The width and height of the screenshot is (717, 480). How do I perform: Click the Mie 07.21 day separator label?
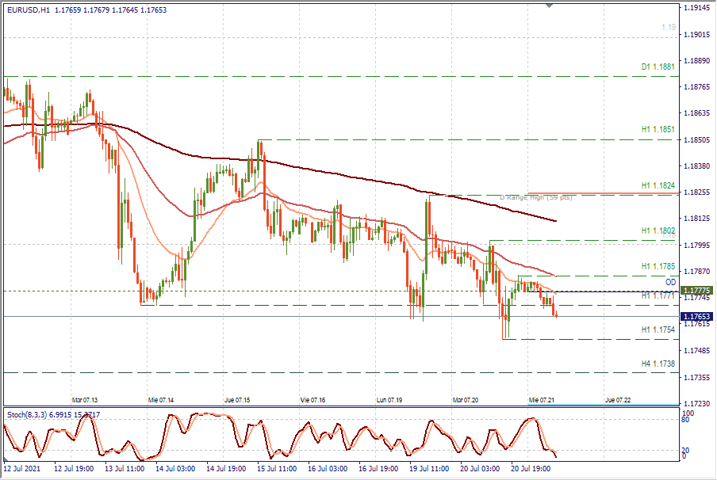pos(542,400)
